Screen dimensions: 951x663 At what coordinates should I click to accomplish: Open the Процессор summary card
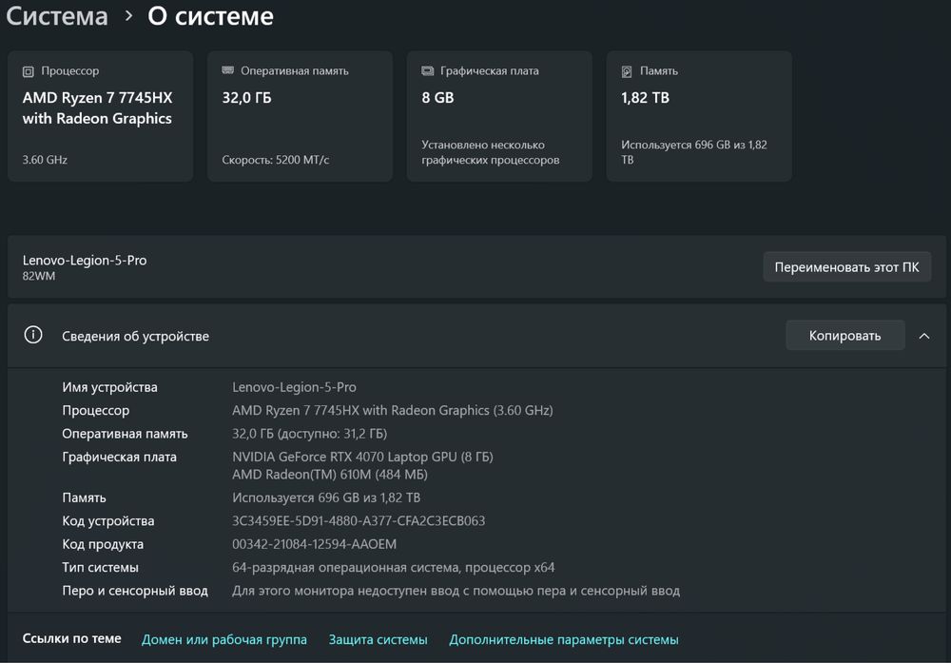pos(101,116)
